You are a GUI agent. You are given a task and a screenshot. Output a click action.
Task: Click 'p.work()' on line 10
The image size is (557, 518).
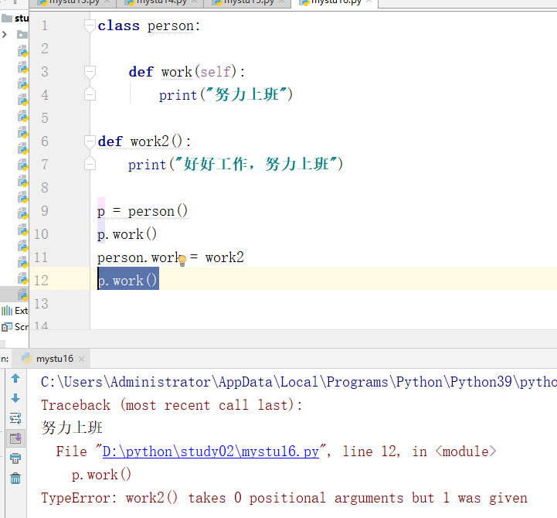127,234
